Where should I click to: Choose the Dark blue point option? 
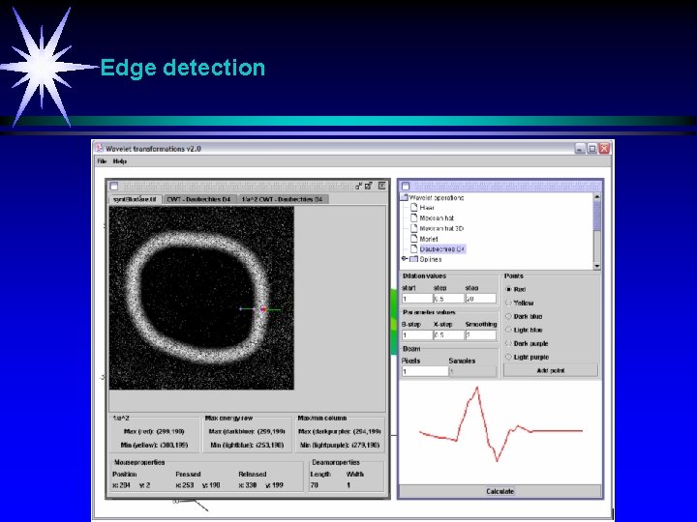(508, 316)
